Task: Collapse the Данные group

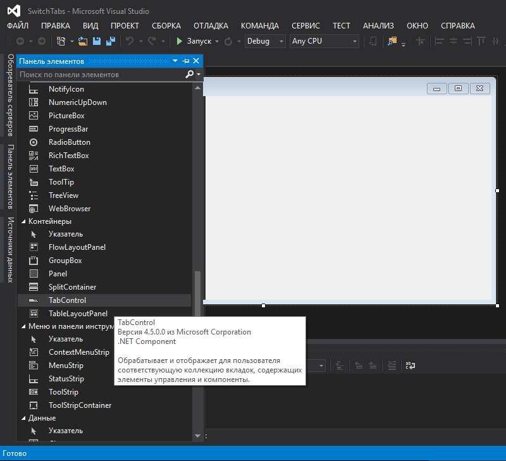Action: pyautogui.click(x=23, y=418)
